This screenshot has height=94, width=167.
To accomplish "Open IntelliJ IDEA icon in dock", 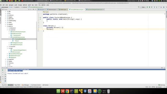I will pyautogui.click(x=72, y=91).
